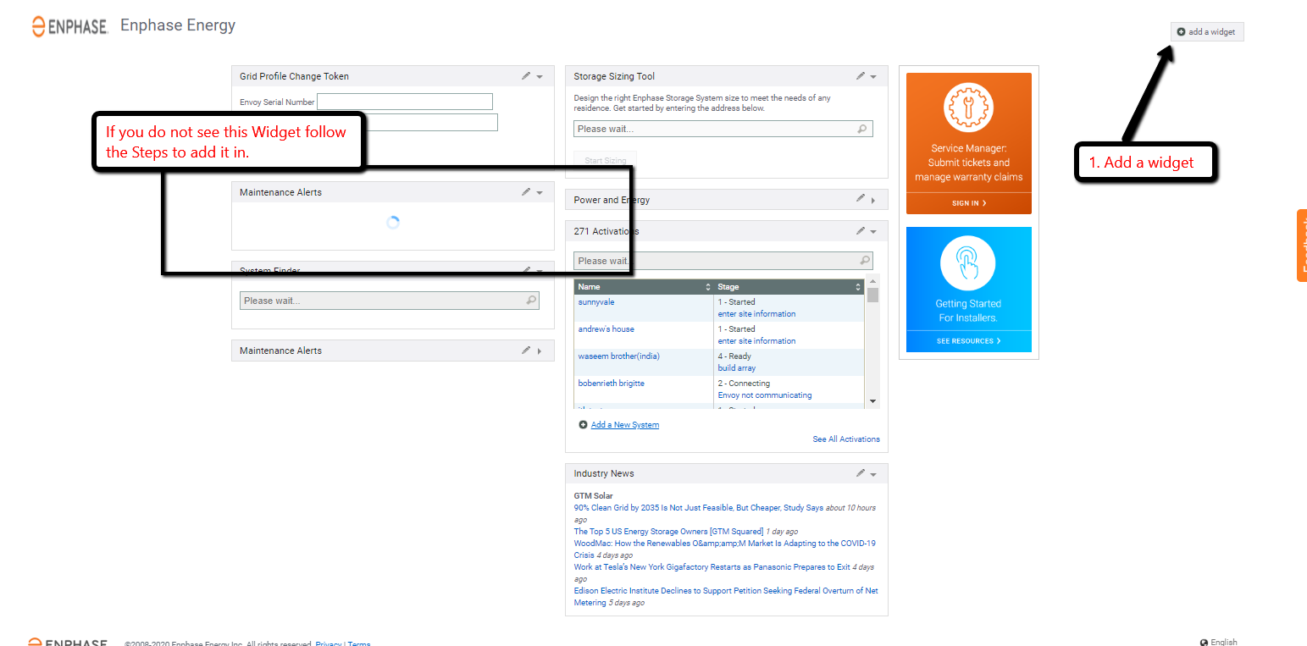Click the Getting Started For Installers banner text

(x=968, y=311)
